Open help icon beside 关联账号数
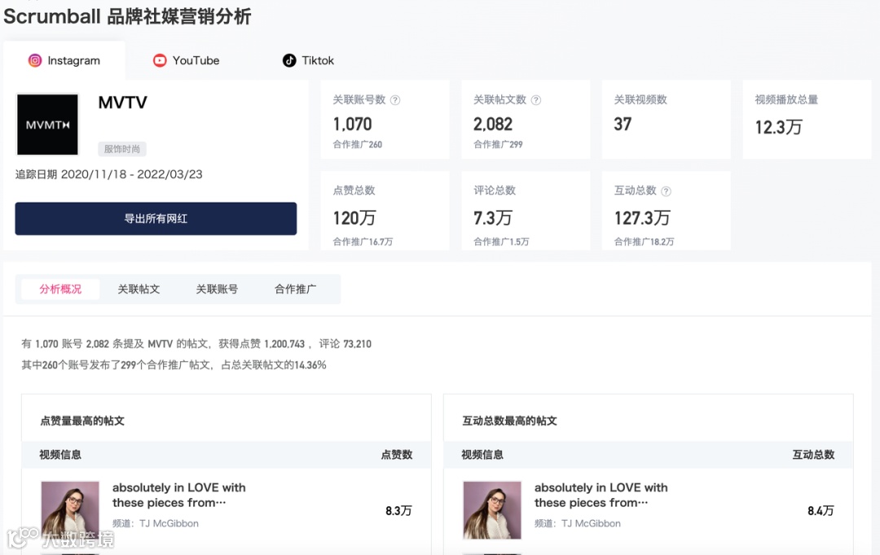This screenshot has width=880, height=555. [395, 100]
